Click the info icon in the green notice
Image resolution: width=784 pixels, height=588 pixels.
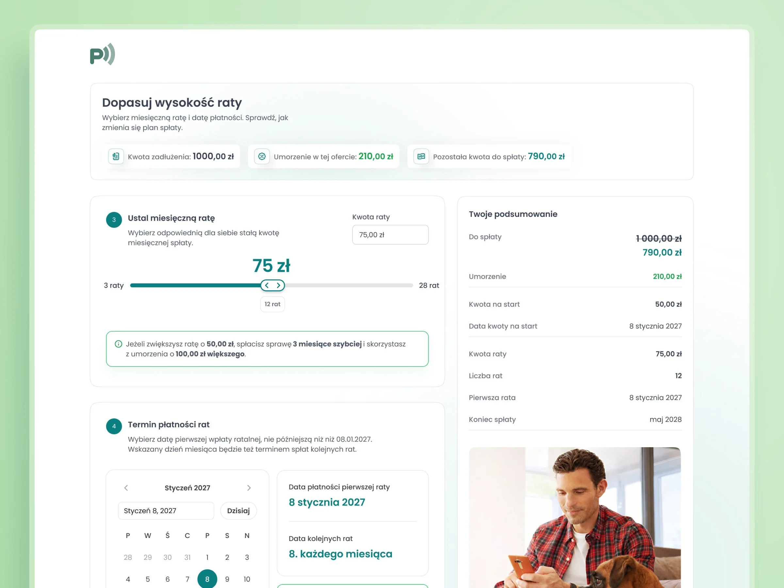[118, 344]
